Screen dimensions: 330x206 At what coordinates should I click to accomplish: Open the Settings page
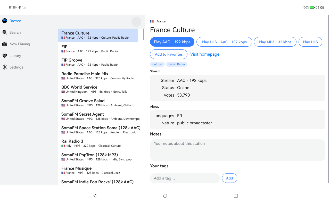click(x=29, y=67)
